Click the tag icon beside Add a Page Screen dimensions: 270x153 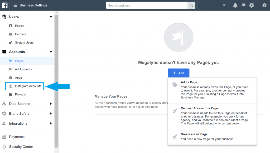(175, 85)
